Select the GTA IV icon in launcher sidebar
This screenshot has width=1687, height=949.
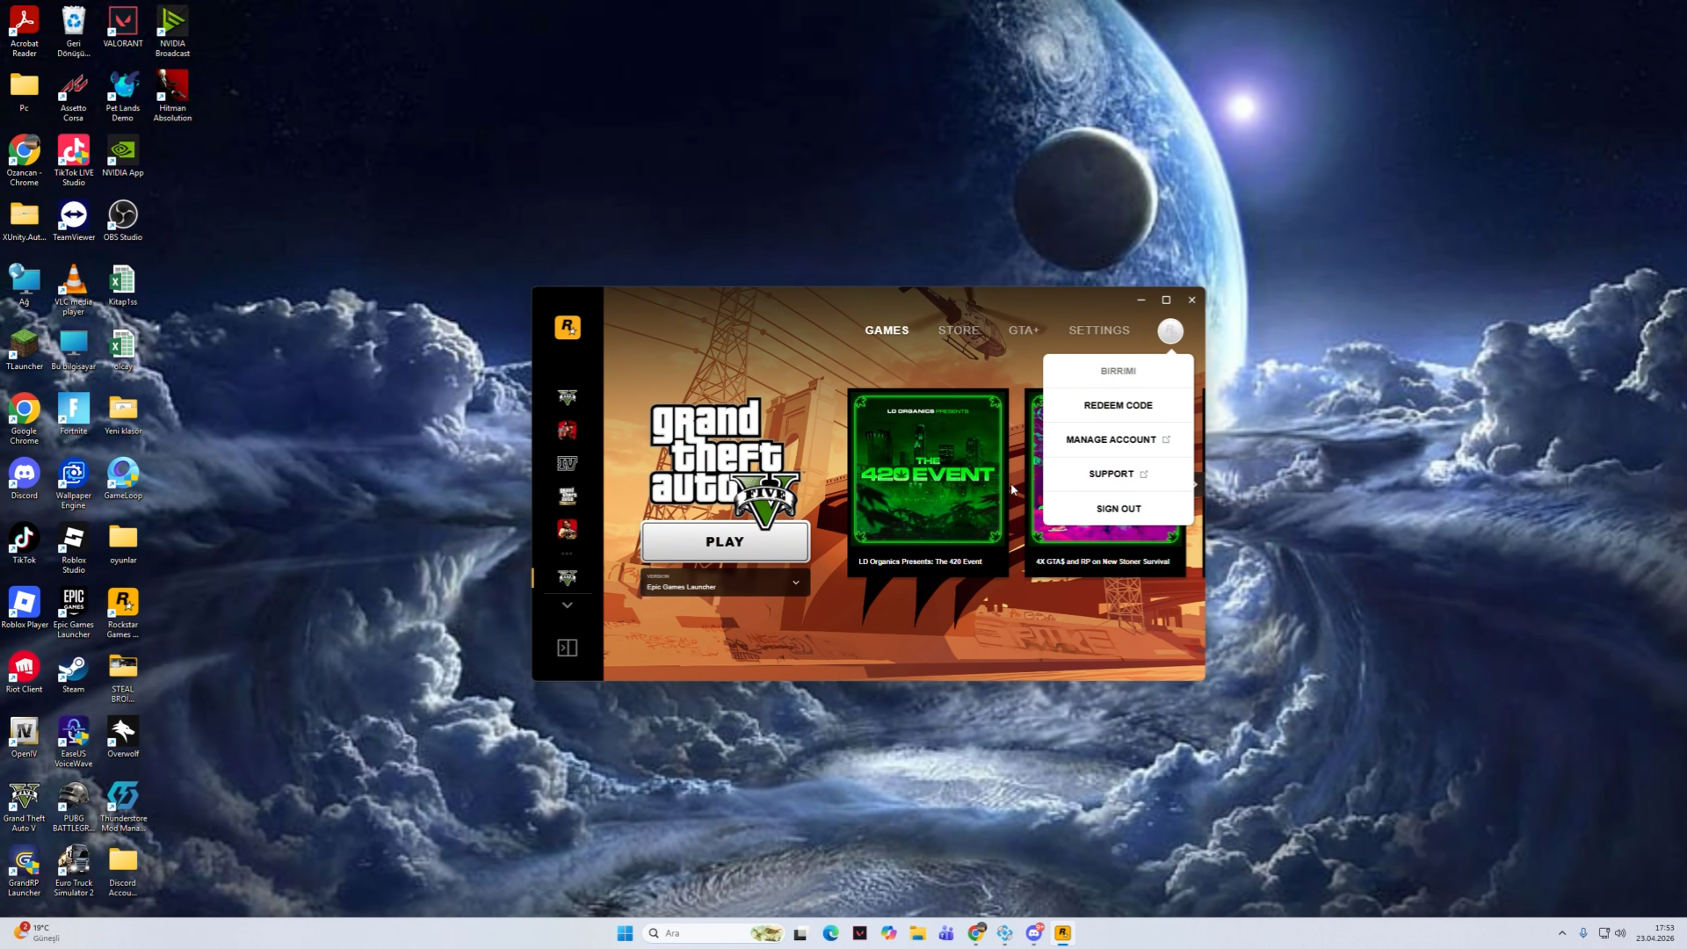tap(568, 463)
